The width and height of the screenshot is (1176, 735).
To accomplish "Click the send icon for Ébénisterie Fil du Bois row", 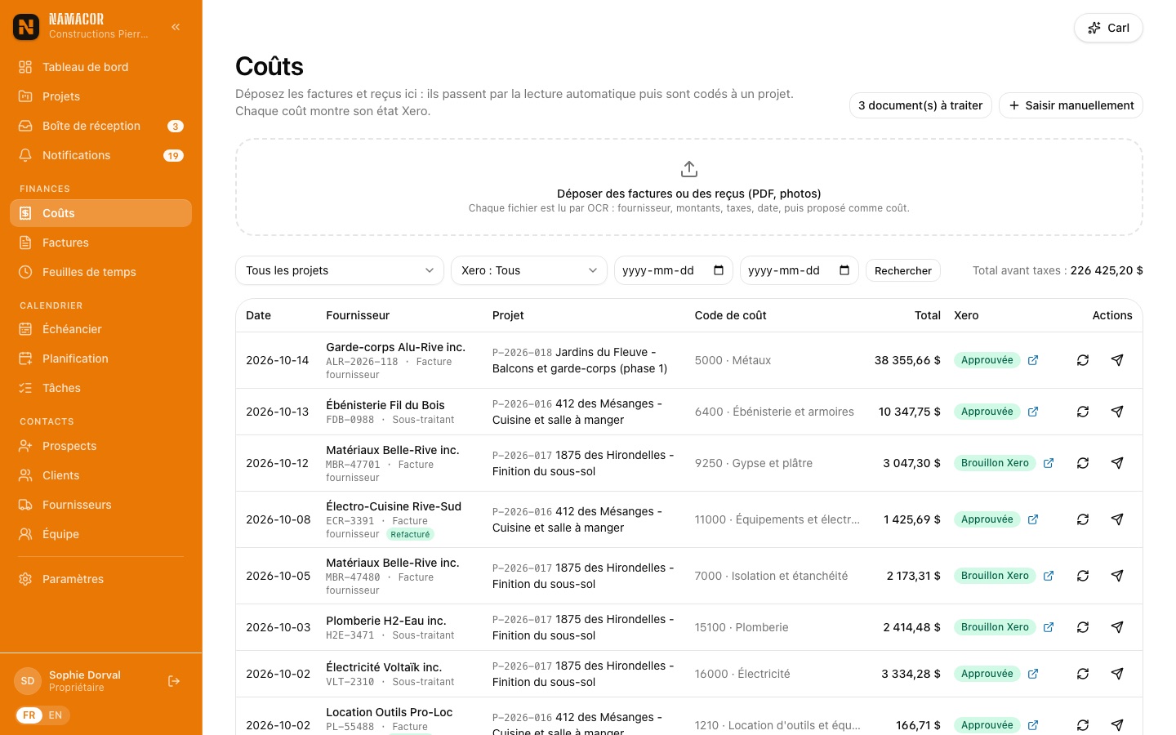I will click(x=1117, y=412).
